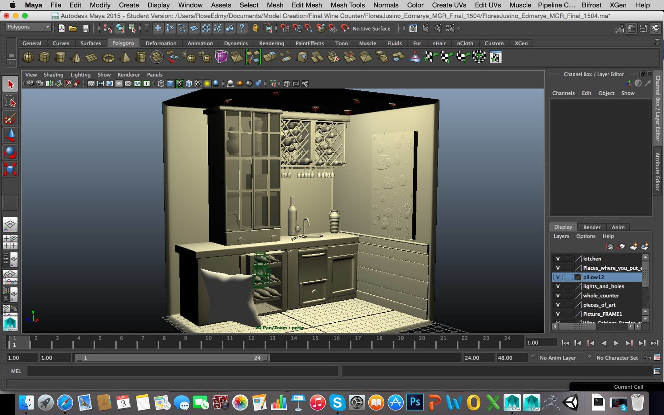Viewport: 664px width, 415px height.
Task: Create a polygon cylinder from the shelf
Action: pyautogui.click(x=61, y=57)
